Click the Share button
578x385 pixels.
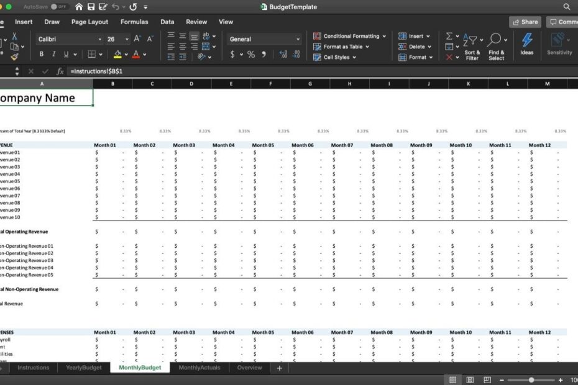pyautogui.click(x=525, y=21)
